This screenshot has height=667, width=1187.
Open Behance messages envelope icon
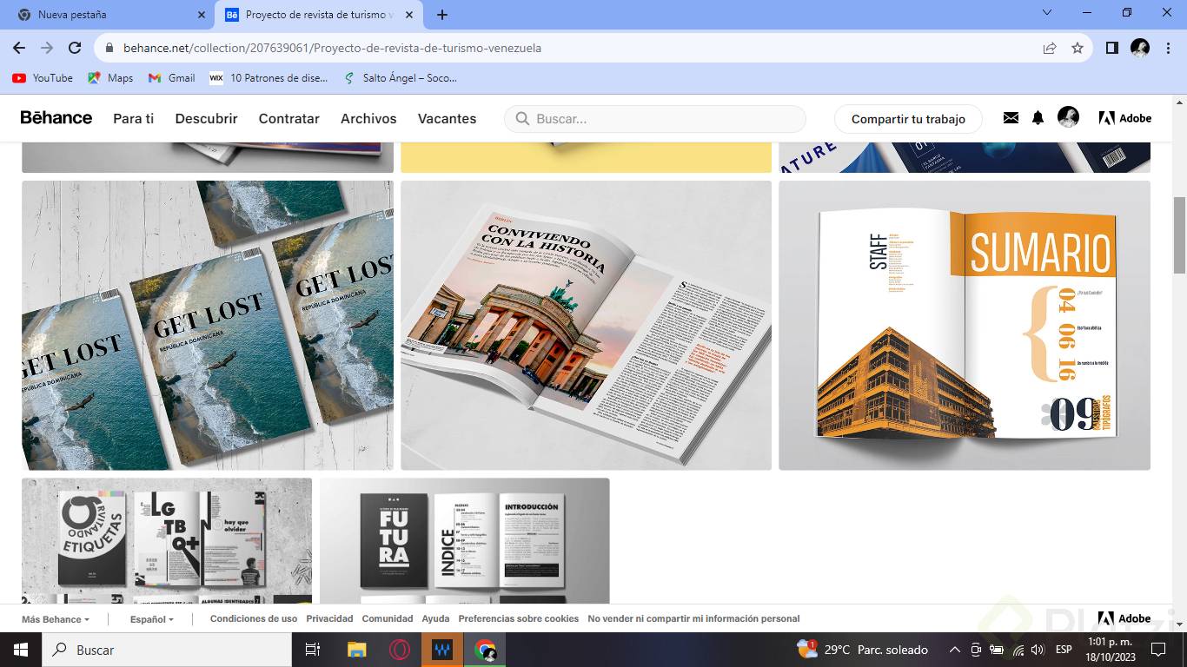click(1011, 118)
